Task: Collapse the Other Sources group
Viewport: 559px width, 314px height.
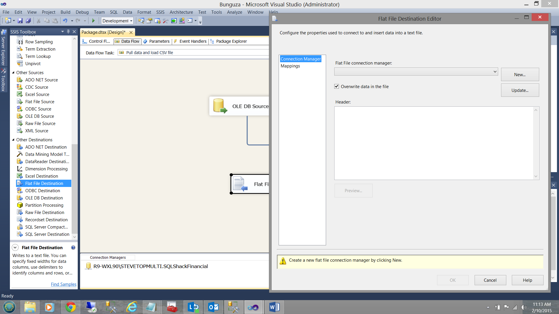Action: point(13,73)
